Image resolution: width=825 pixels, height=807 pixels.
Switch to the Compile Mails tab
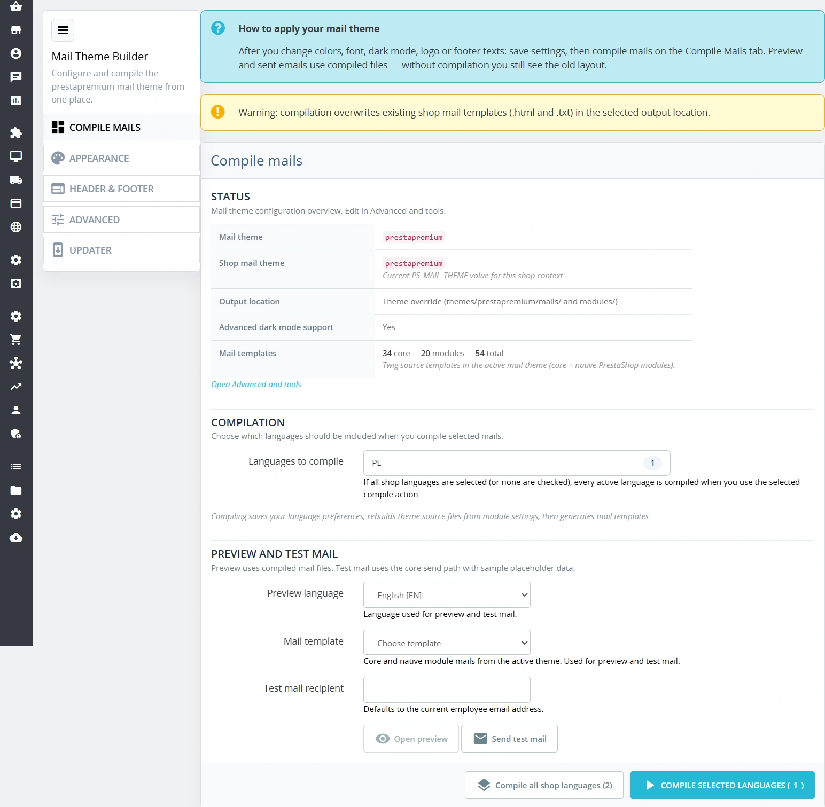121,127
